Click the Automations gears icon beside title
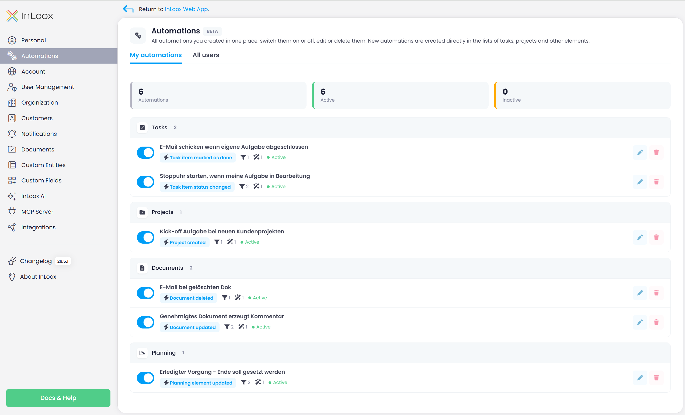The height and width of the screenshot is (415, 685). pyautogui.click(x=138, y=35)
